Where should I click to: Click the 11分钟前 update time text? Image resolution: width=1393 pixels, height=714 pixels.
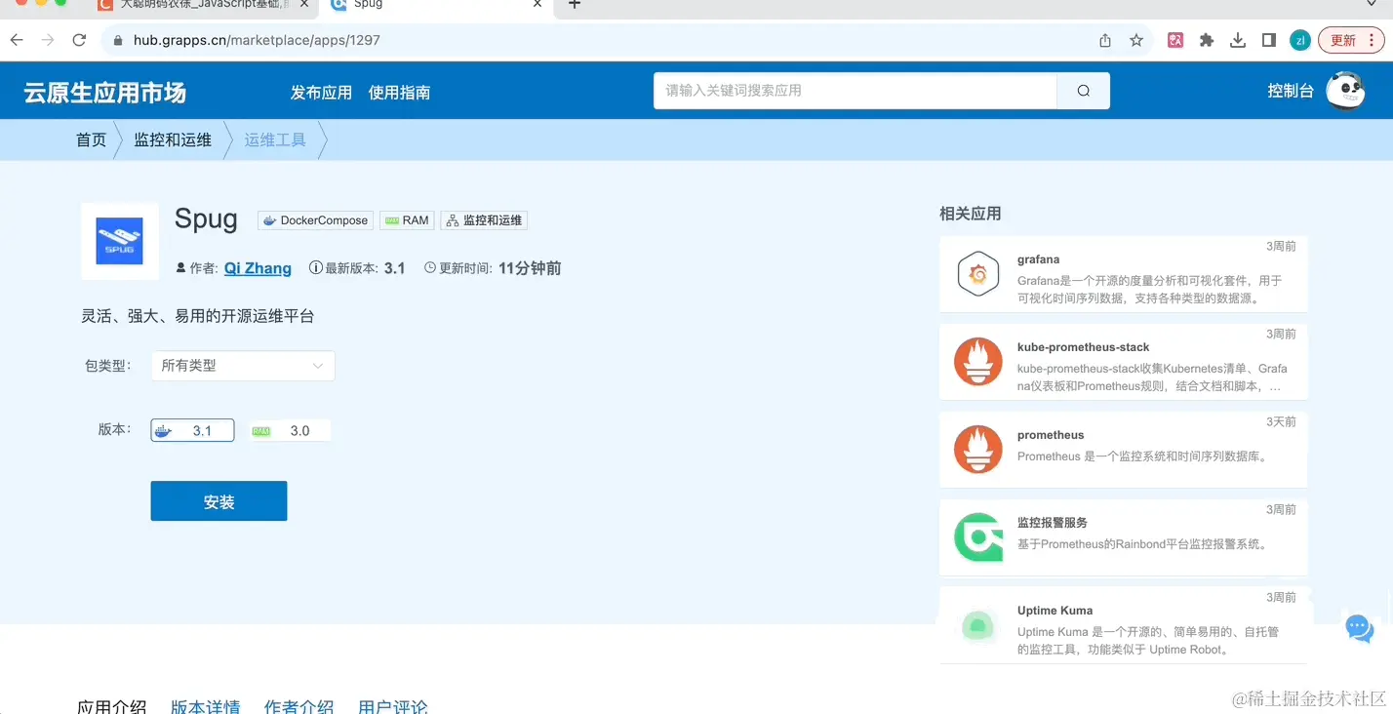[530, 268]
